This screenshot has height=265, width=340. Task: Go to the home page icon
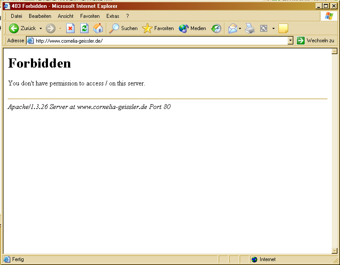98,28
